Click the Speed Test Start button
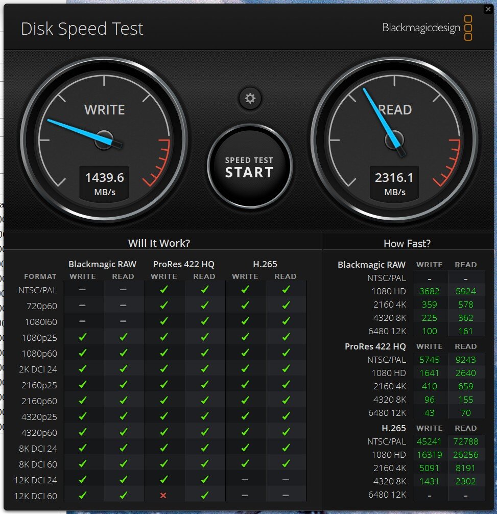 point(250,167)
